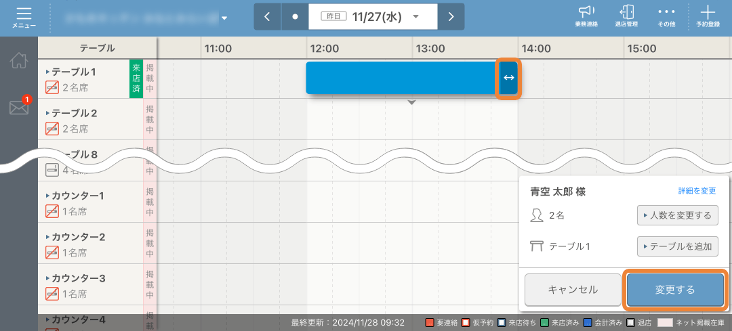The image size is (732, 331).
Task: Open 業務連絡 megaphone icon
Action: point(586,17)
